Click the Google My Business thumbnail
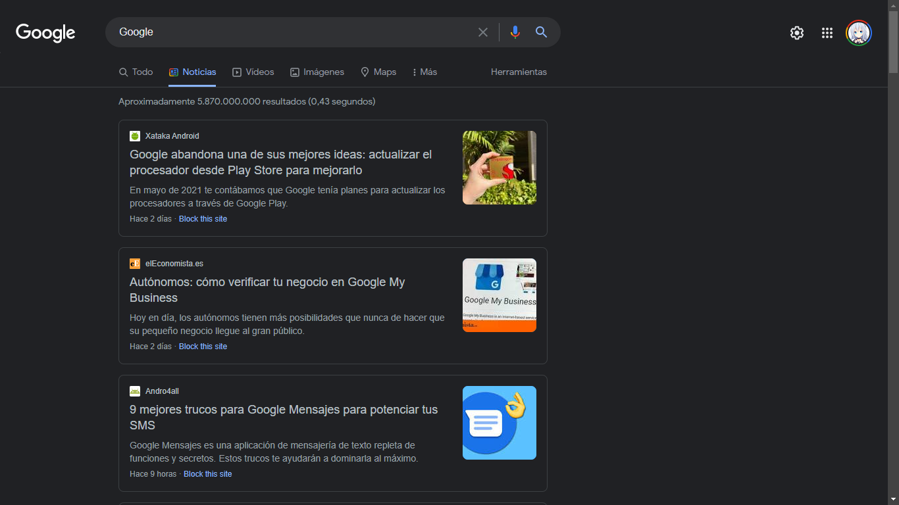 pyautogui.click(x=500, y=295)
